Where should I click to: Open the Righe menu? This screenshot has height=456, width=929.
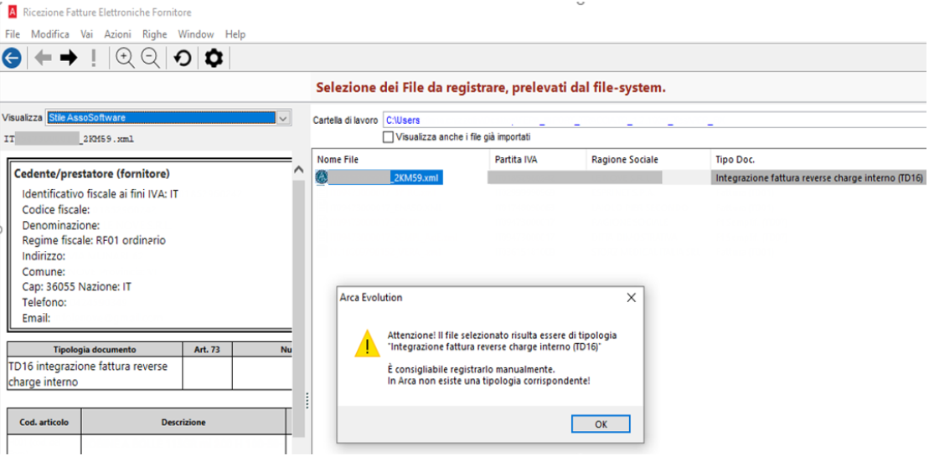click(155, 34)
